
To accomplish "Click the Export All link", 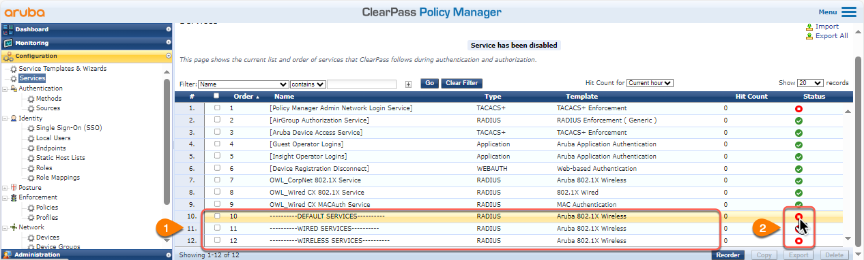I will 832,36.
